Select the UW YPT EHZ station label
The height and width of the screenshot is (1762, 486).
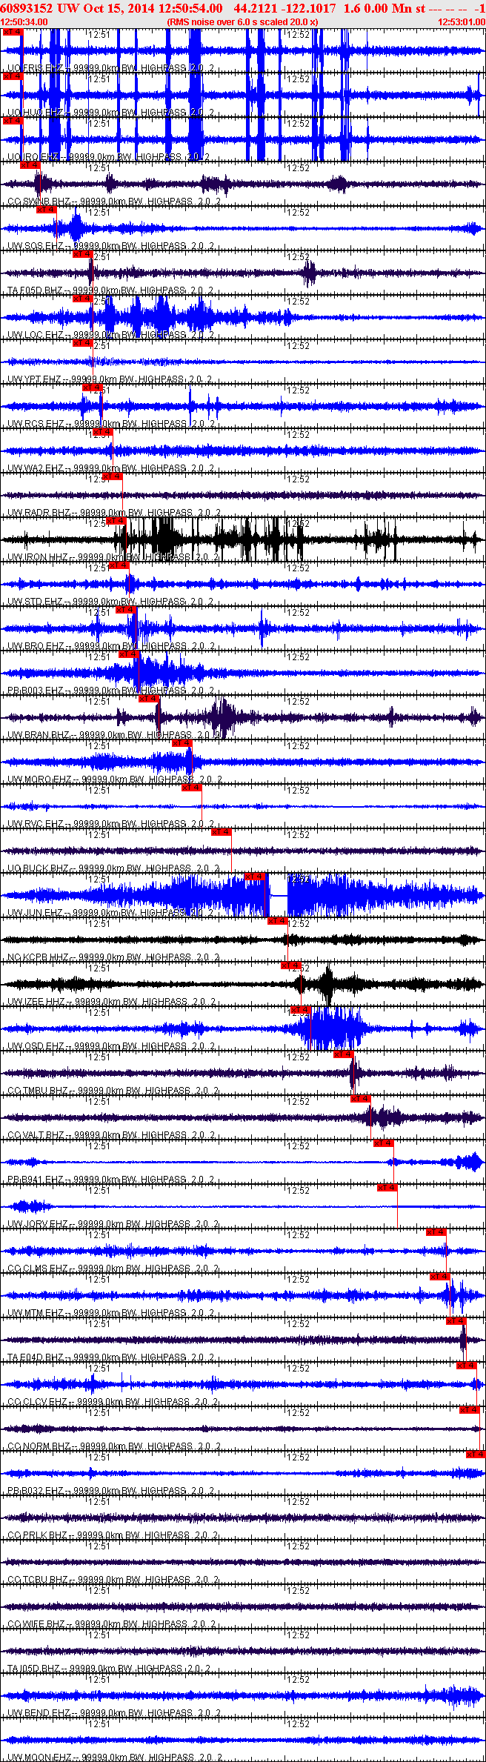point(110,379)
